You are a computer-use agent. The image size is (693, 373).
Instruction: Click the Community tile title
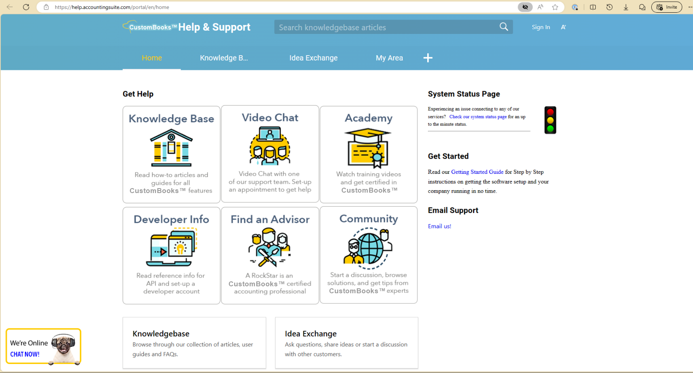[x=368, y=219]
